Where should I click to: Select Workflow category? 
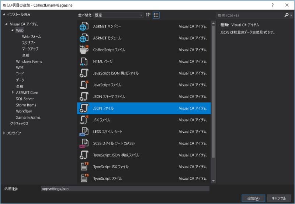(x=24, y=111)
